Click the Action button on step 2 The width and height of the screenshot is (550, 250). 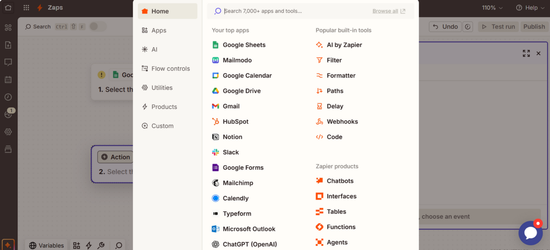(115, 157)
